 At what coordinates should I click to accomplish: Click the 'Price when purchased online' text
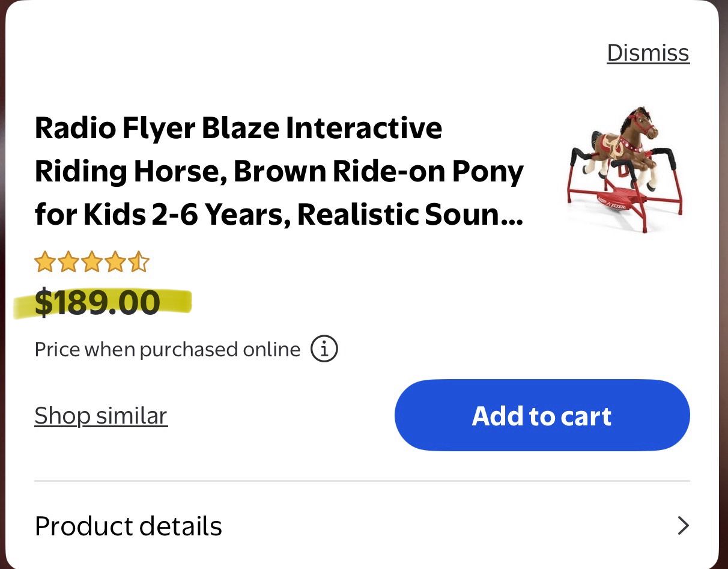[x=167, y=349]
